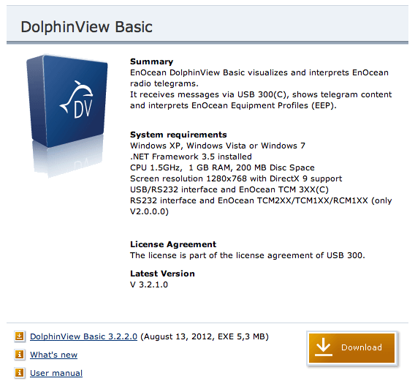Click the Latest Version heading
415x392 pixels.
[162, 274]
